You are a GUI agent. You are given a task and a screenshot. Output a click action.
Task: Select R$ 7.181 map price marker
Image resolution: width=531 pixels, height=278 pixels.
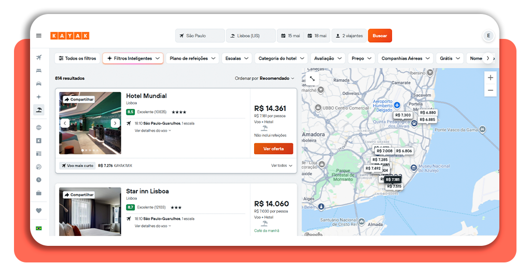(393, 179)
